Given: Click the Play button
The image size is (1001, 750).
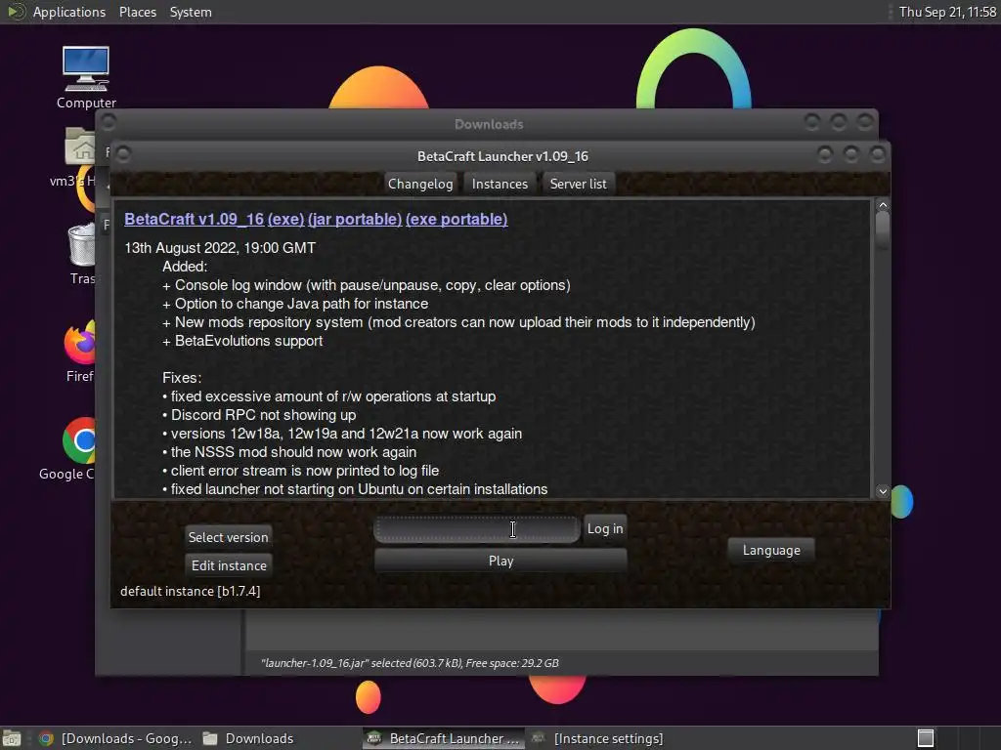Looking at the screenshot, I should coord(500,561).
